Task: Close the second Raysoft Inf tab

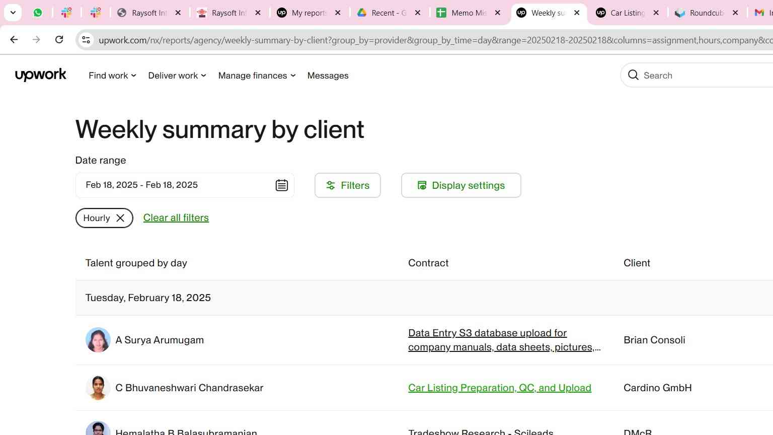Action: (258, 13)
